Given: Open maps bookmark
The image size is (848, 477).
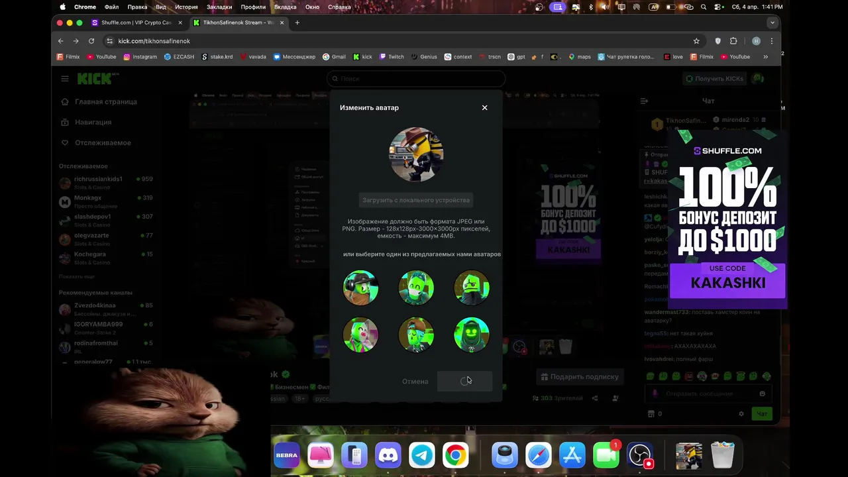Looking at the screenshot, I should click(580, 57).
